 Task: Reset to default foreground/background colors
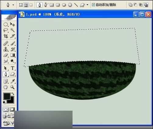click(x=4, y=102)
